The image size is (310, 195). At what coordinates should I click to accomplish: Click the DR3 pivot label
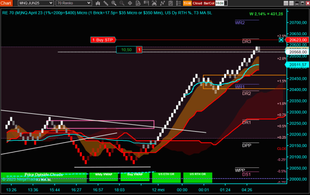pos(247,42)
